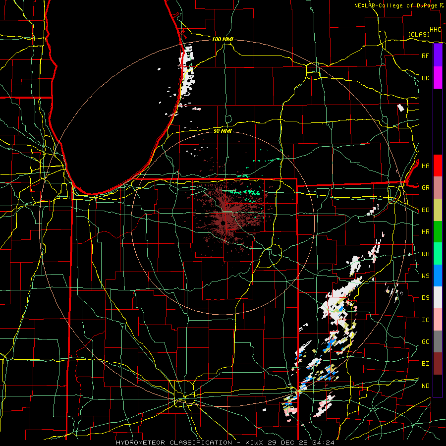Click the BI legend label
The width and height of the screenshot is (446, 446).
425,364
